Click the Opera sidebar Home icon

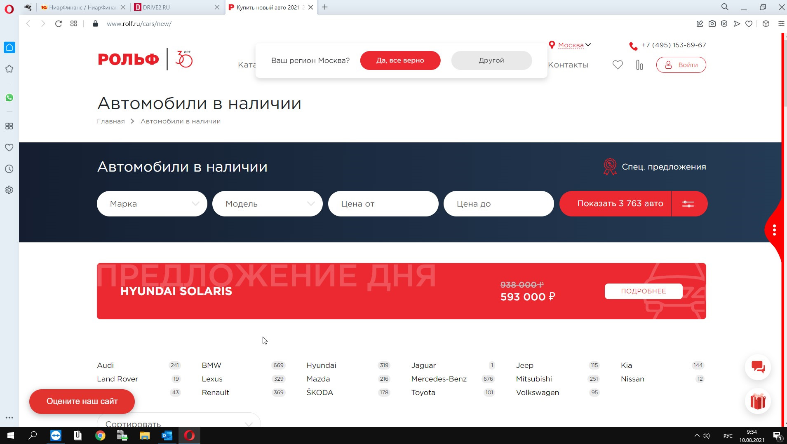coord(9,47)
